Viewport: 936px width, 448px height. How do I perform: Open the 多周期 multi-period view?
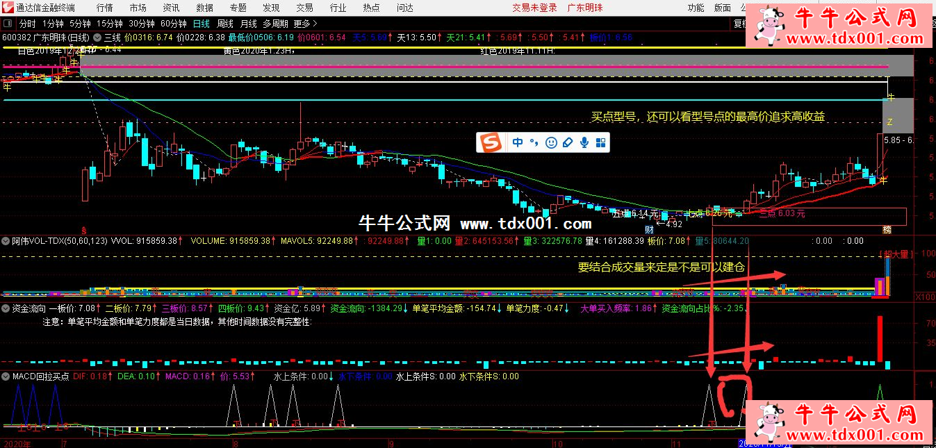click(275, 23)
